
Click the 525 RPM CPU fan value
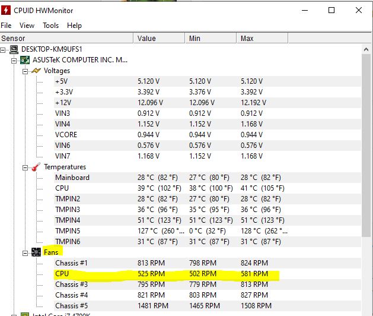151,274
